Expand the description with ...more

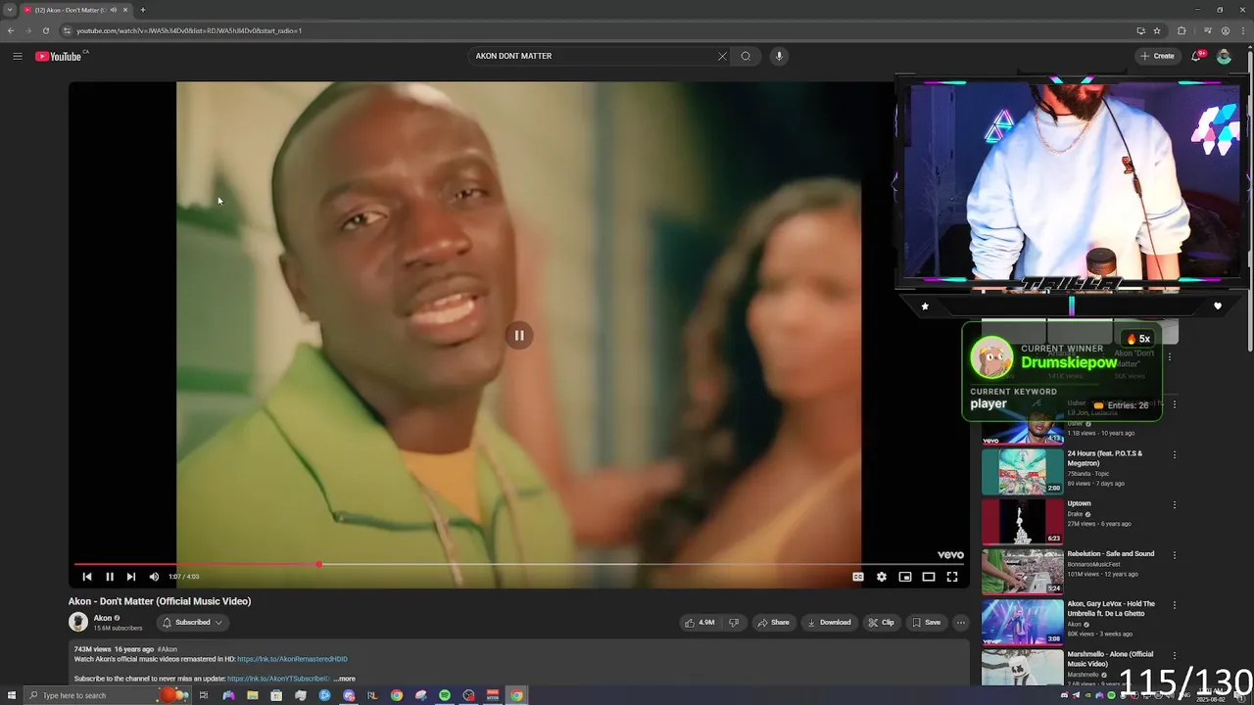345,679
